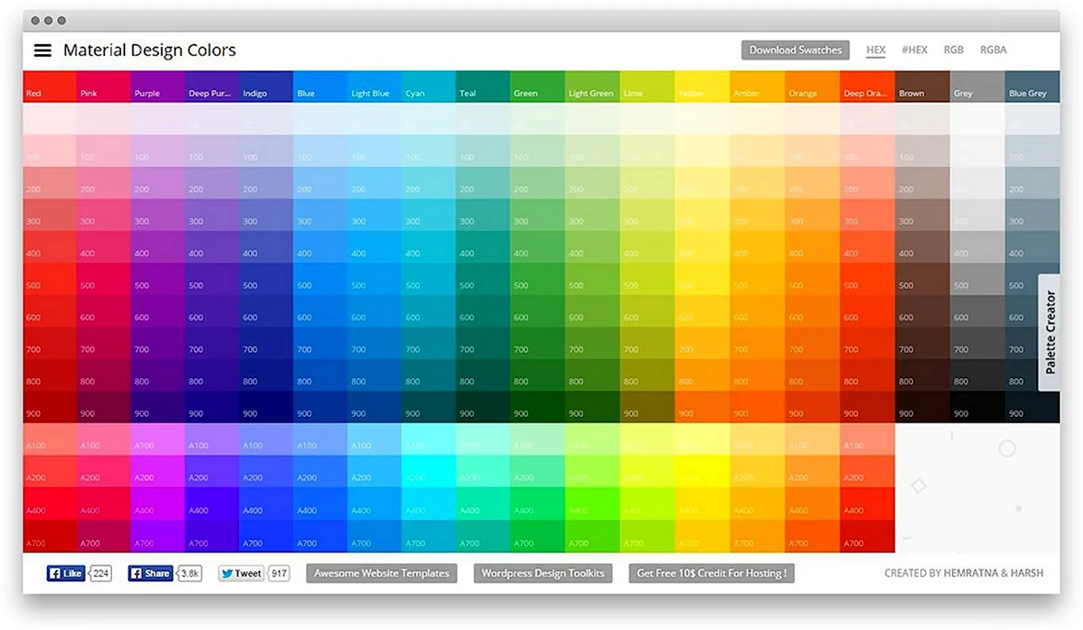This screenshot has width=1083, height=630.
Task: Select HEX color format
Action: 875,51
